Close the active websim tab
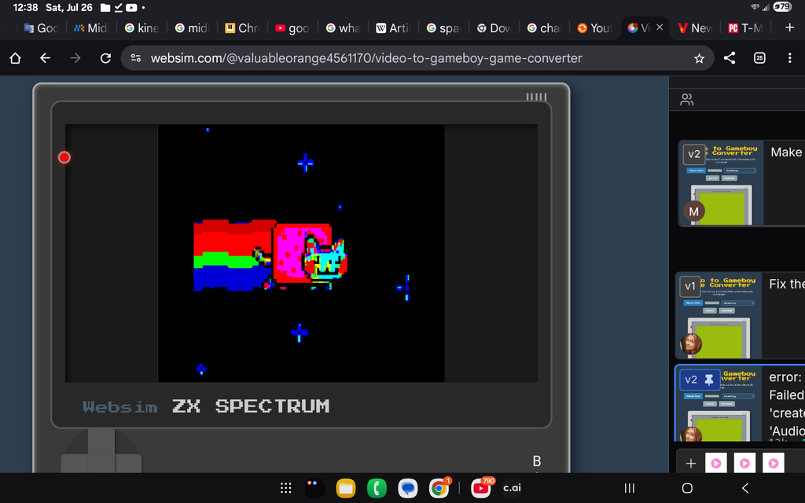The width and height of the screenshot is (805, 503). click(660, 28)
